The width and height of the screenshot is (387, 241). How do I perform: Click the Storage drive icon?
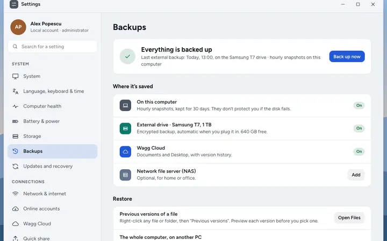pos(15,136)
